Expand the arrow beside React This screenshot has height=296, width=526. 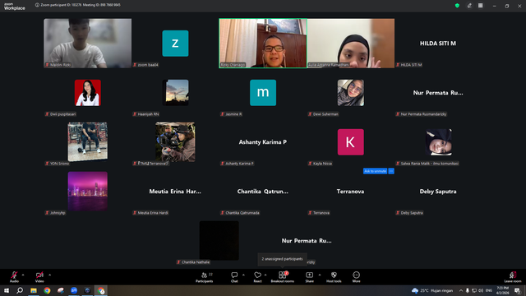coord(265,275)
